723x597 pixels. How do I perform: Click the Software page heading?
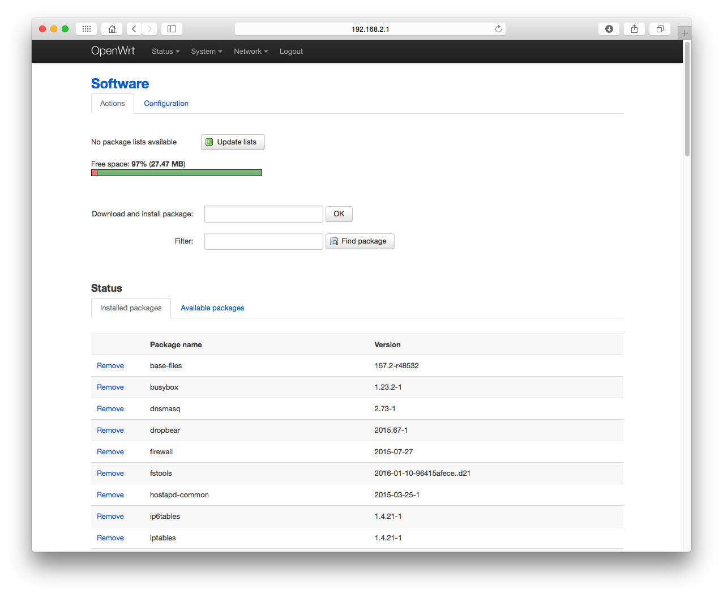120,84
